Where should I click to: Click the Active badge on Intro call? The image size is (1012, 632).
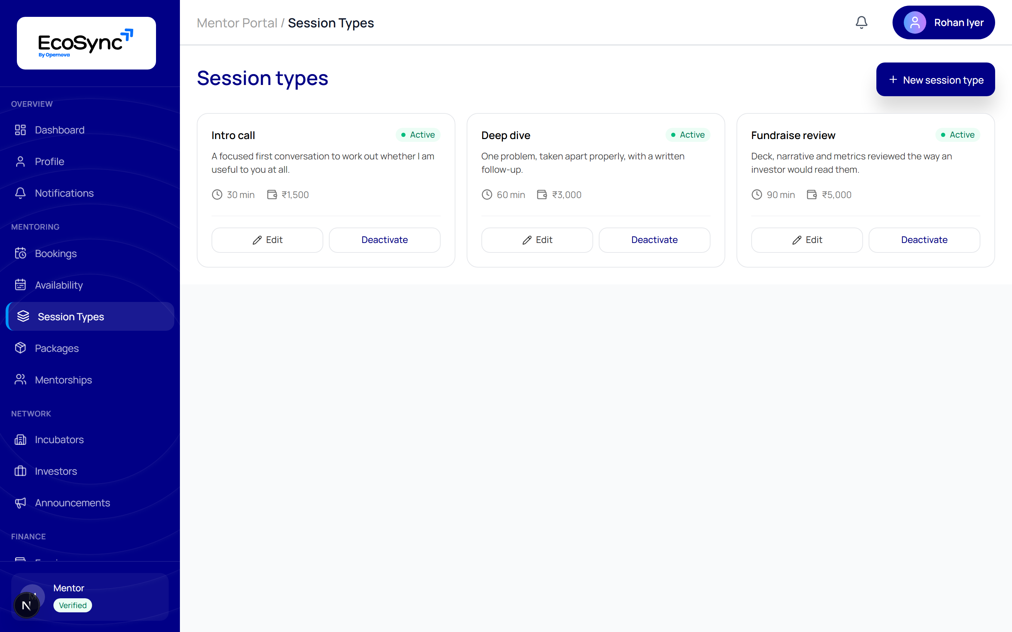[x=418, y=134]
